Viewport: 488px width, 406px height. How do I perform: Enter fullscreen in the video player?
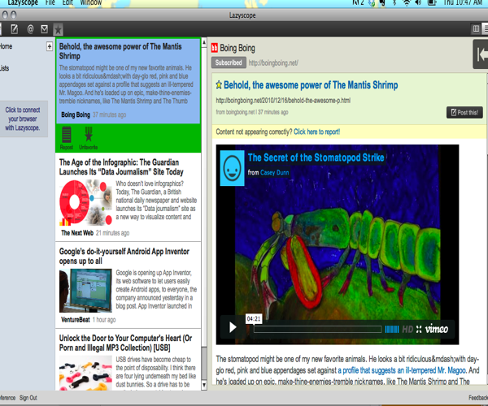419,330
